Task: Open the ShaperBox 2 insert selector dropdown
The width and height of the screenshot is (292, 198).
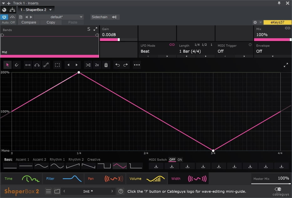Action: point(50,10)
